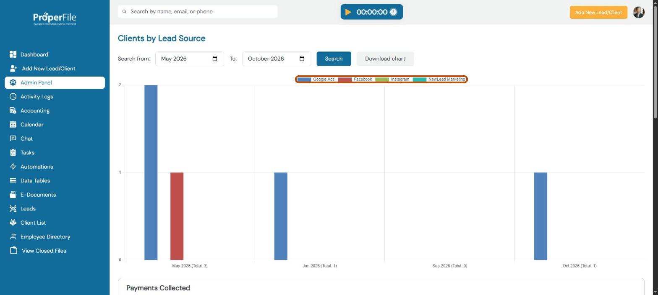The height and width of the screenshot is (295, 658).
Task: Click the Sep 2026 (Total: 0) axis label
Action: point(449,266)
